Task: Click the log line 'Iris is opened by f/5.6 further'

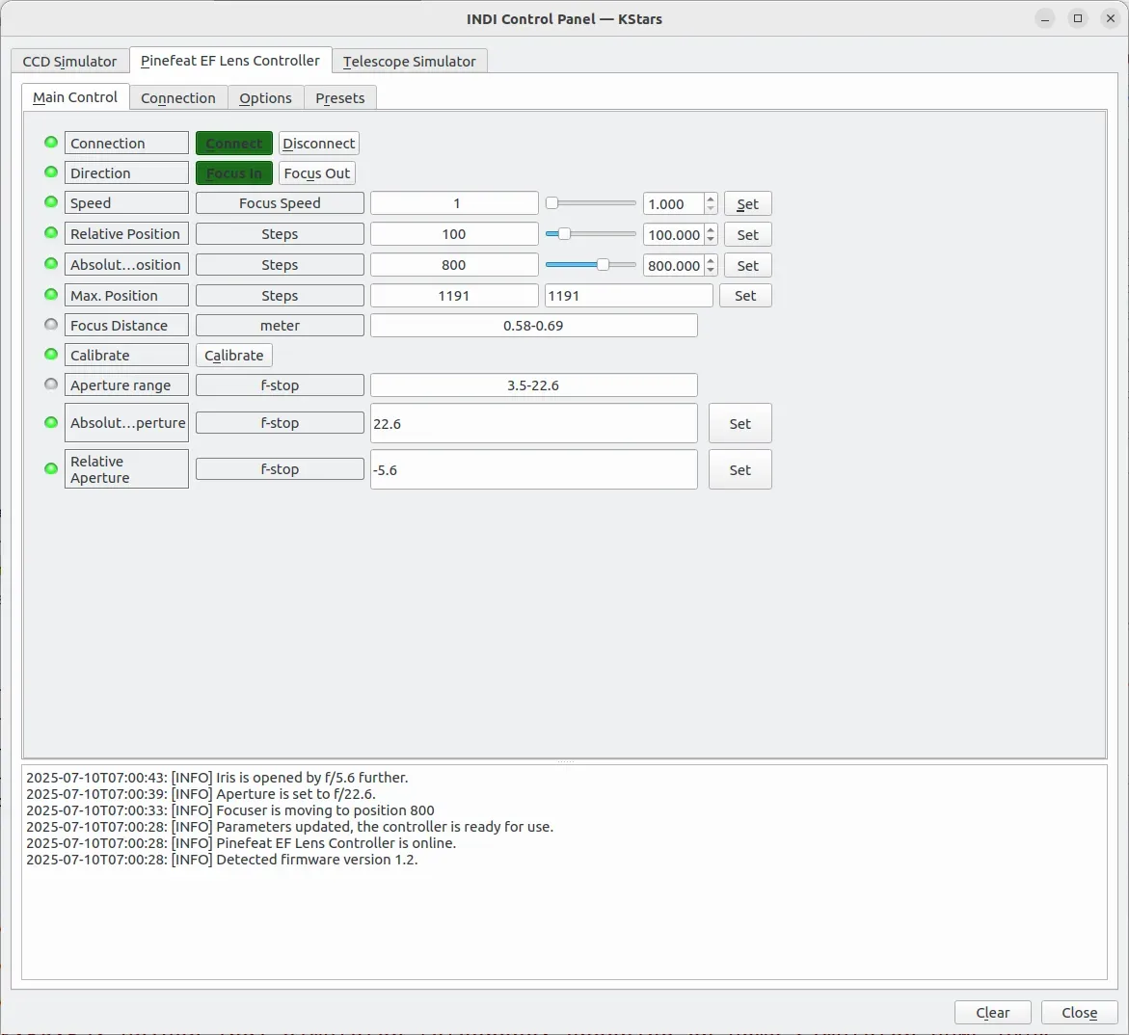Action: coord(217,778)
